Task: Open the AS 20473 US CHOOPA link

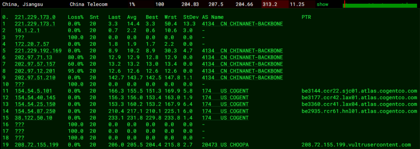Action: click(225, 145)
